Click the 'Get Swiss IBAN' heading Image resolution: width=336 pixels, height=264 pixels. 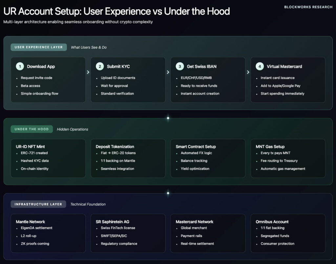tap(202, 66)
